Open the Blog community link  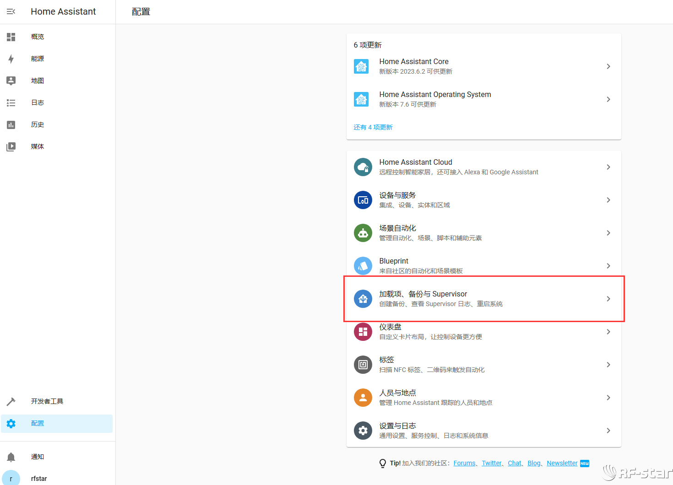[534, 463]
